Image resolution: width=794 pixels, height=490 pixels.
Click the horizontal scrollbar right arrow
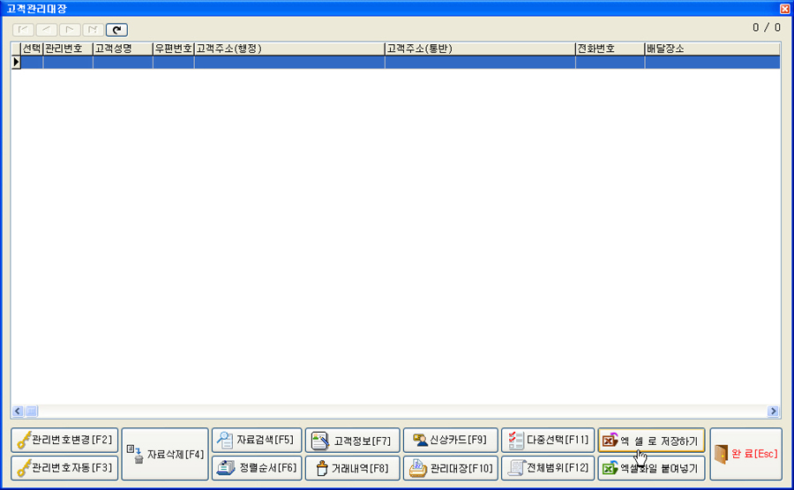pyautogui.click(x=773, y=411)
